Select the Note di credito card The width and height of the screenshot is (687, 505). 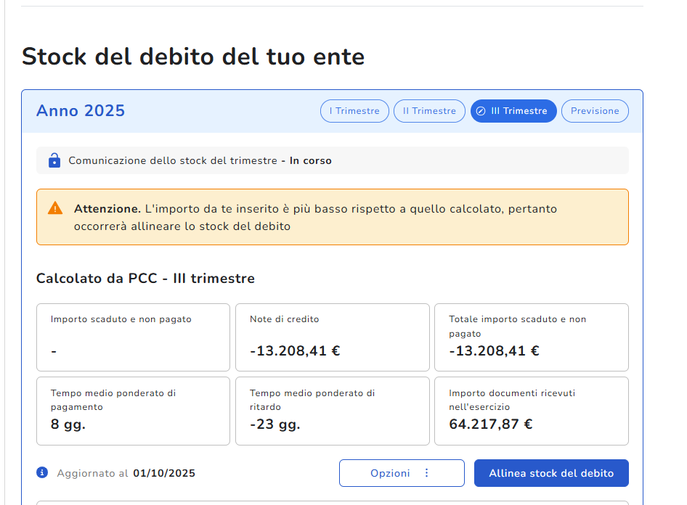(332, 337)
